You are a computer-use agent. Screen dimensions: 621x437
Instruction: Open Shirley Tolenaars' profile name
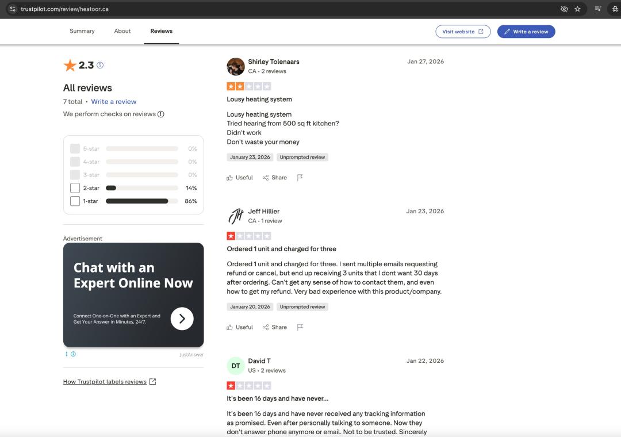(x=274, y=62)
